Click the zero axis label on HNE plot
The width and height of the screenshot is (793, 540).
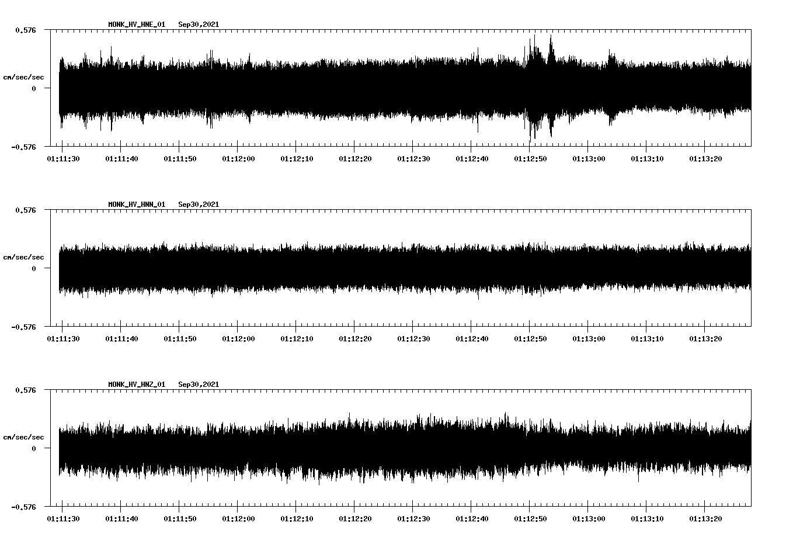[34, 89]
